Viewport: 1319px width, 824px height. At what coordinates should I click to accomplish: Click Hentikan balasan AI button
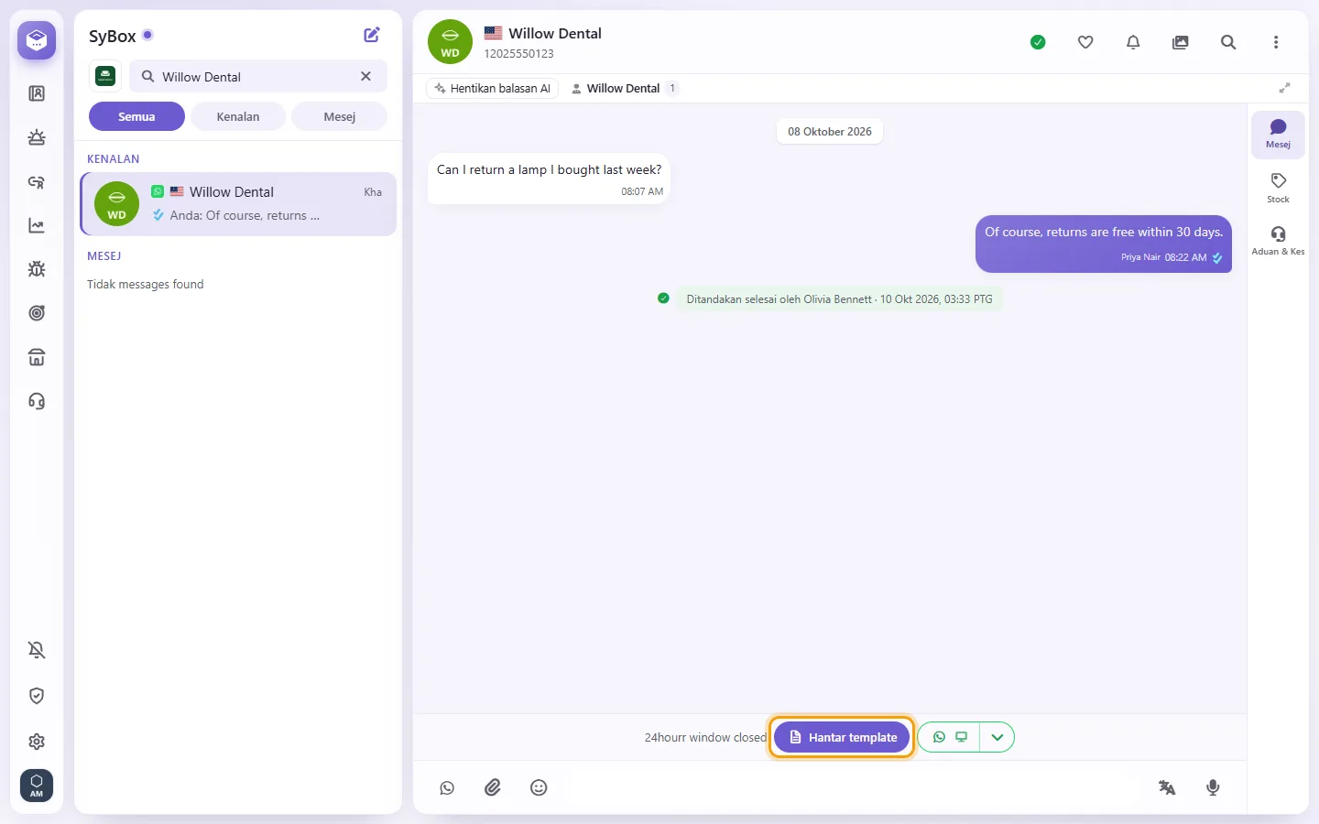tap(493, 89)
